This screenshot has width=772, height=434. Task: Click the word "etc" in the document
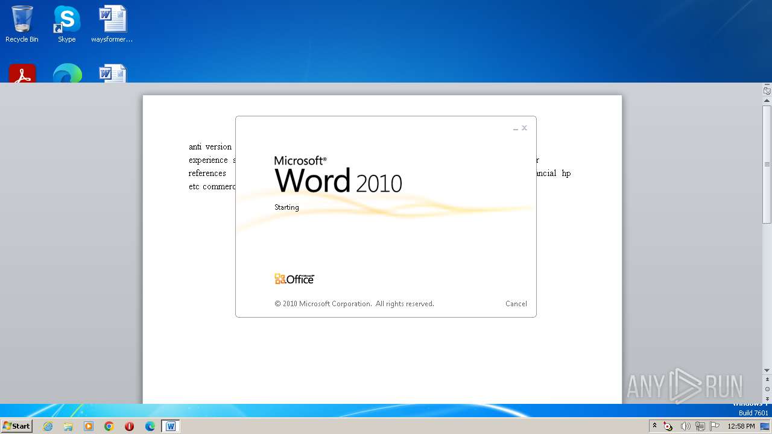(194, 186)
